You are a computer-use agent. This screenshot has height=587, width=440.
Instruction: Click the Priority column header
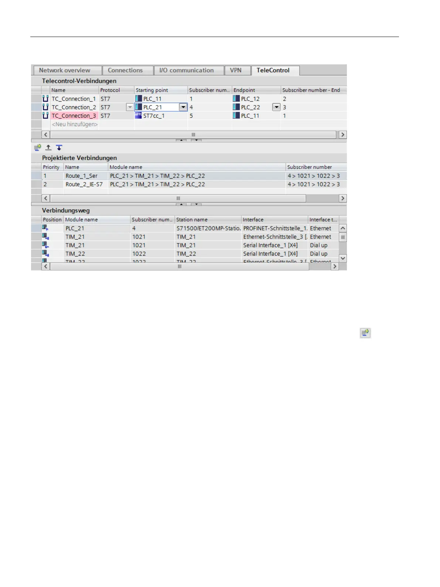click(52, 167)
